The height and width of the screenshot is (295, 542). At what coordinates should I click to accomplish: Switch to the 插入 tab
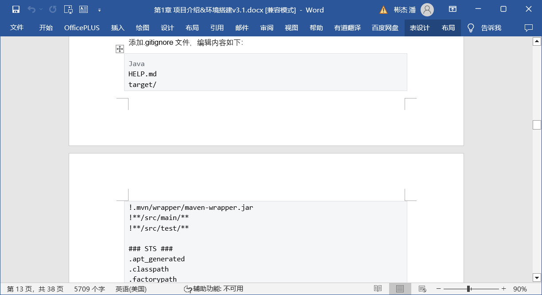(118, 28)
